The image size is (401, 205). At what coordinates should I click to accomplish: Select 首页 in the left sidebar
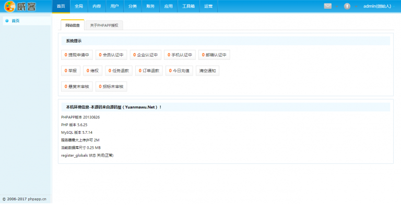pyautogui.click(x=27, y=21)
